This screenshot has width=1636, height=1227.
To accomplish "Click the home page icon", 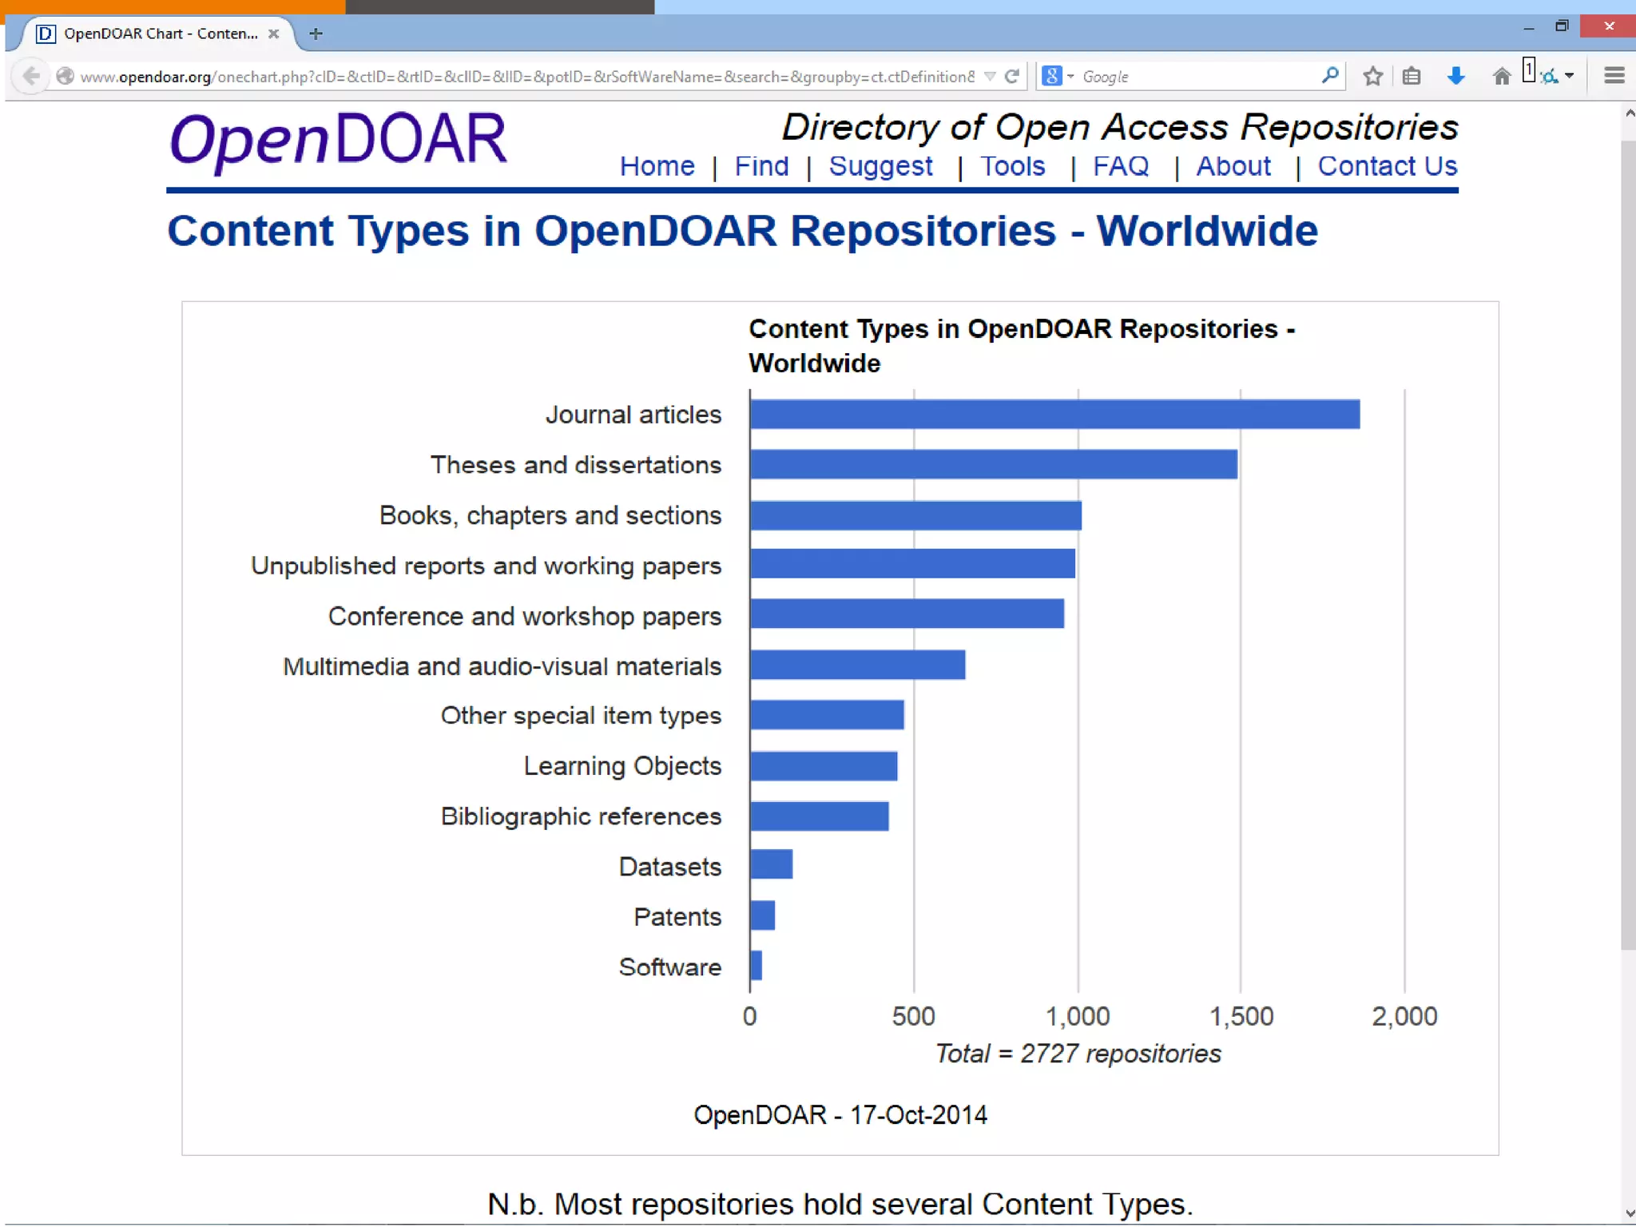I will pos(1501,77).
